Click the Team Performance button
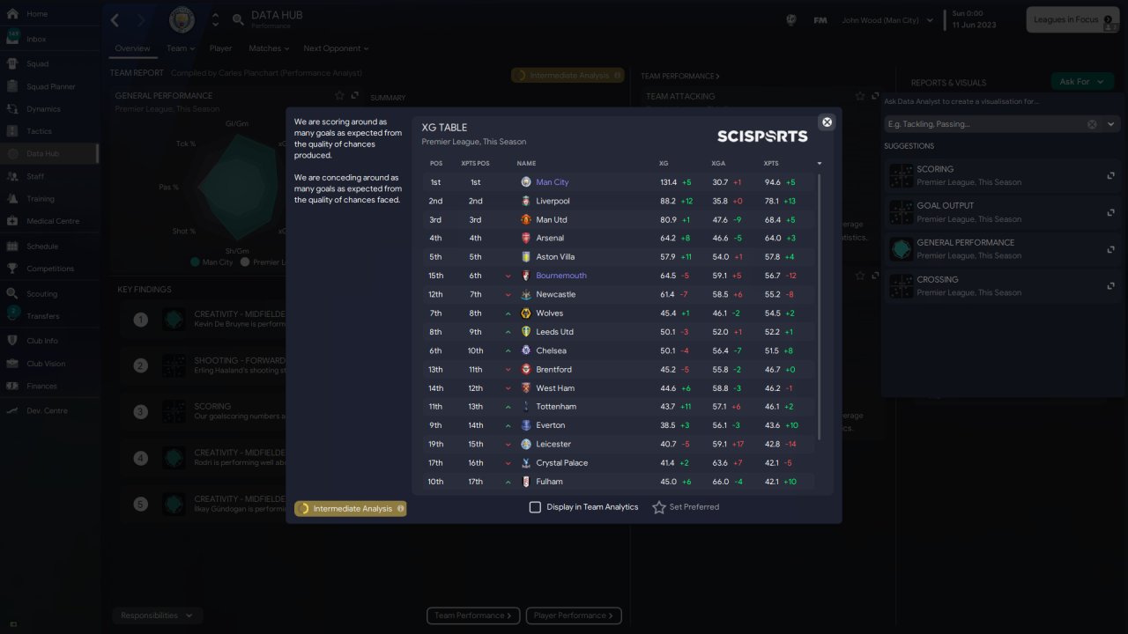 473,616
